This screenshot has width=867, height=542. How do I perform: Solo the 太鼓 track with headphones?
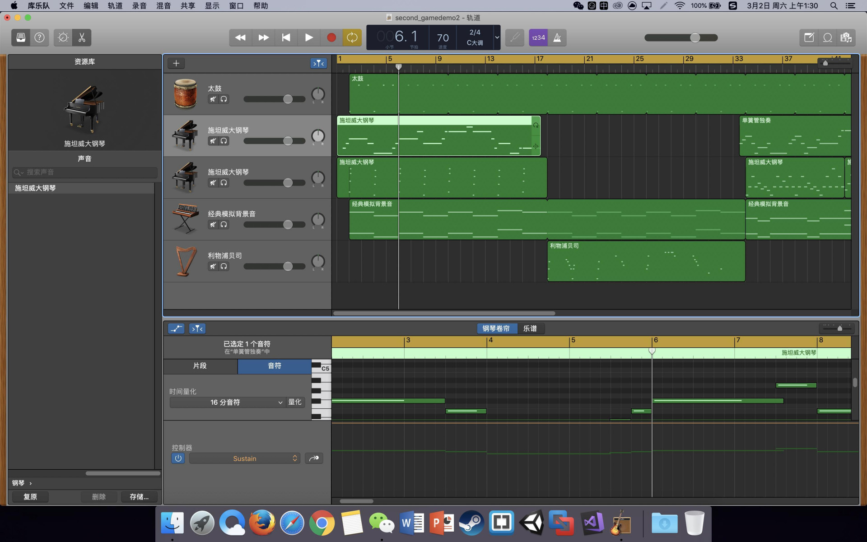tap(224, 99)
